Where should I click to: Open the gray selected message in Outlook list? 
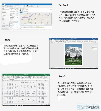[x=14, y=22]
